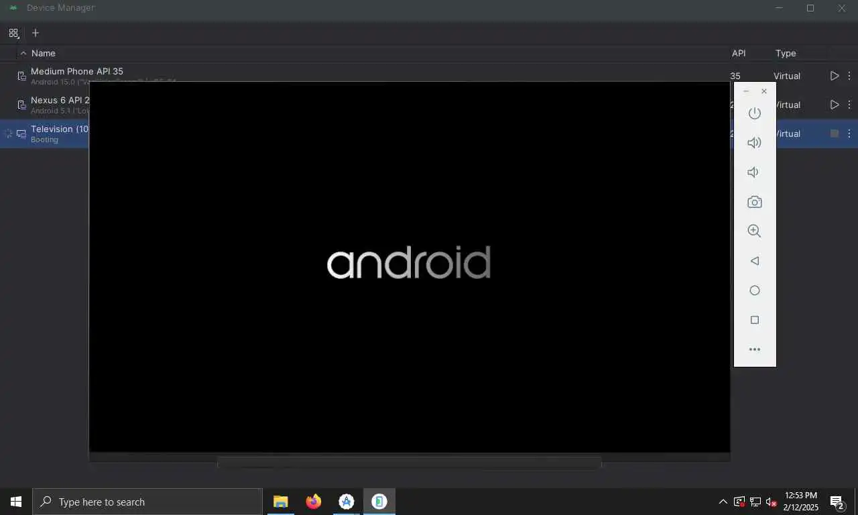
Task: Click Android Studio icon in title bar
Action: point(13,8)
